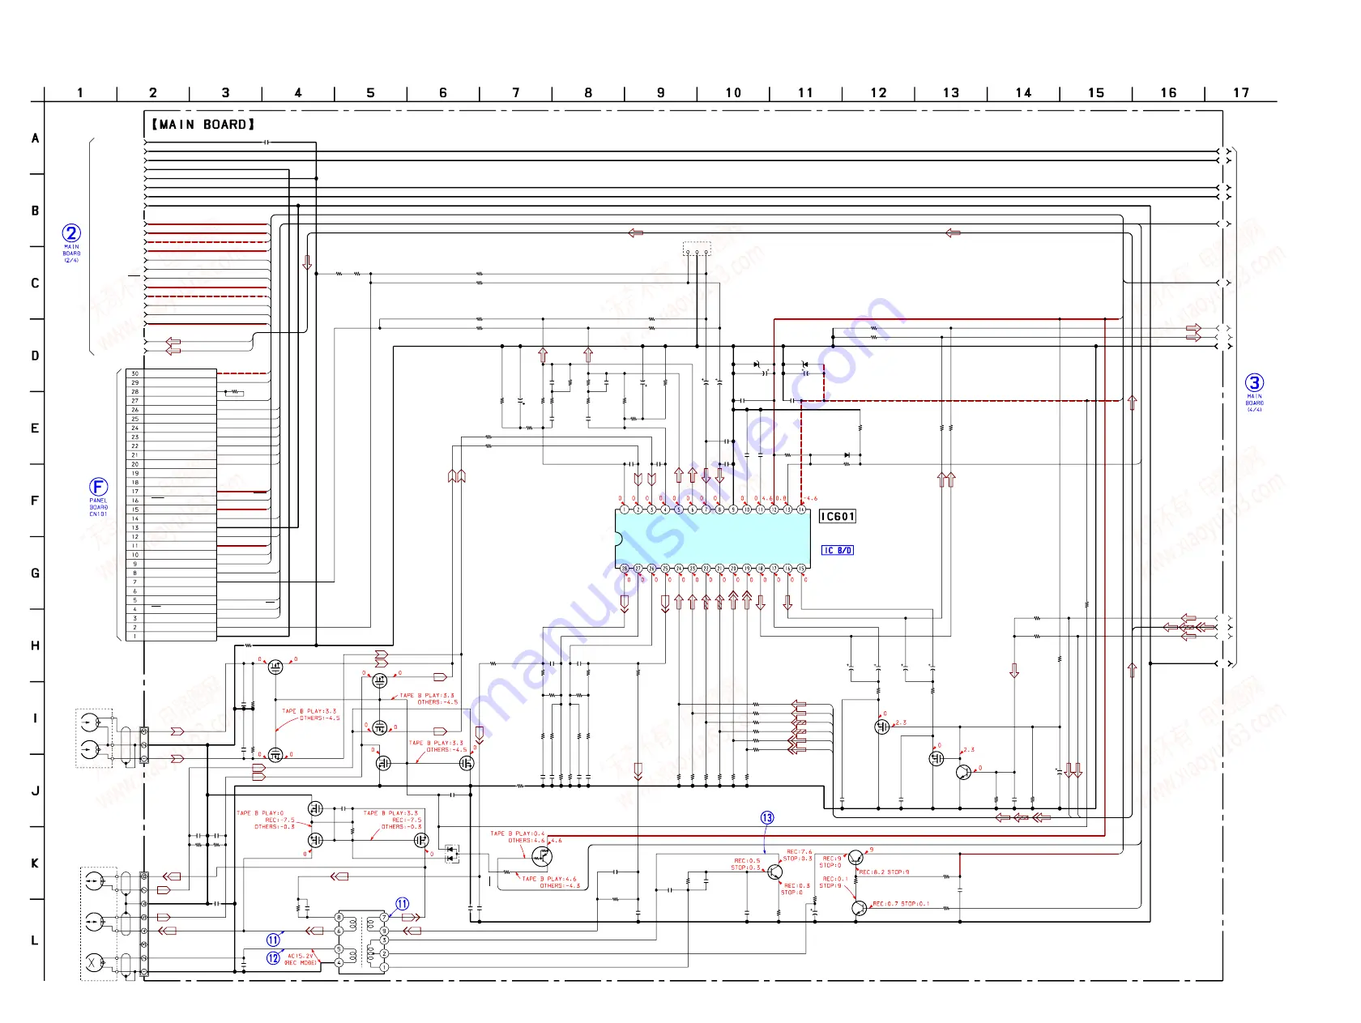Click grid row header A
Screen dimensions: 1361x1023
coord(35,138)
